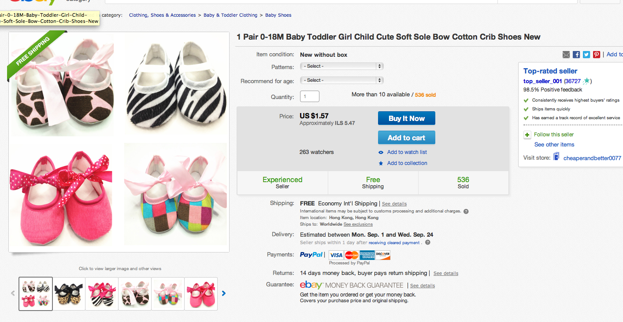
Task: Click the store icon beside cheaperandbetter0077
Action: coord(556,157)
